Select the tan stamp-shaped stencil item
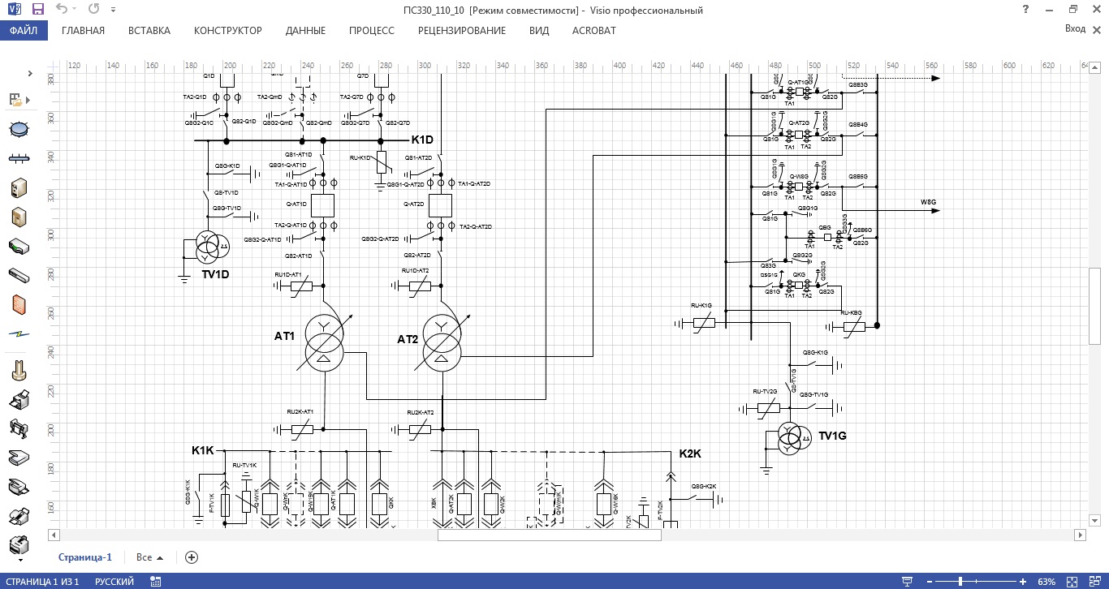 tap(19, 371)
